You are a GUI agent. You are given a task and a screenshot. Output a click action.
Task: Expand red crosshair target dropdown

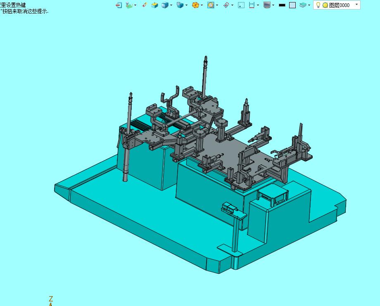pyautogui.click(x=232, y=5)
